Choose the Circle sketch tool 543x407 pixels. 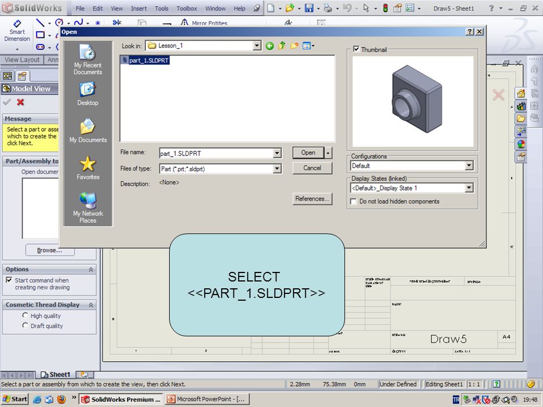tap(59, 23)
